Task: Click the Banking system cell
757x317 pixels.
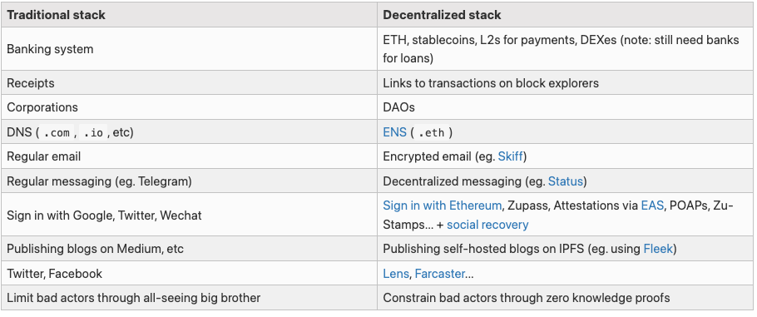Action: pyautogui.click(x=190, y=49)
